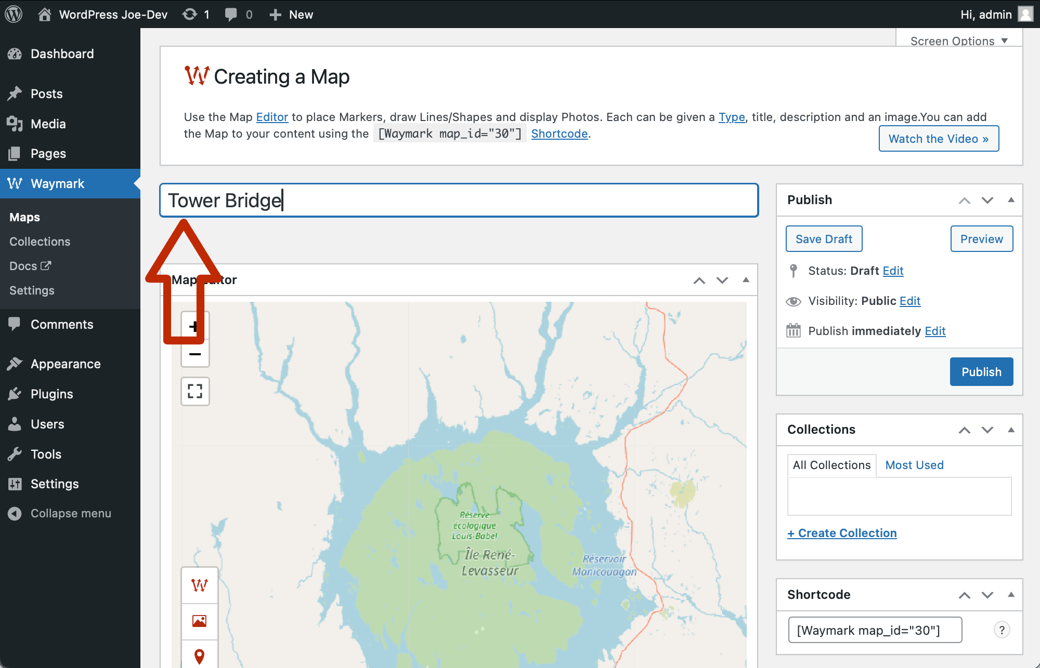Click the Tower Bridge title input field
The height and width of the screenshot is (668, 1040).
[458, 200]
